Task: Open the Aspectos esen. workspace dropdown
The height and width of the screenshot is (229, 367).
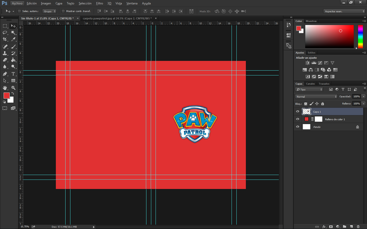Action: tap(344, 11)
